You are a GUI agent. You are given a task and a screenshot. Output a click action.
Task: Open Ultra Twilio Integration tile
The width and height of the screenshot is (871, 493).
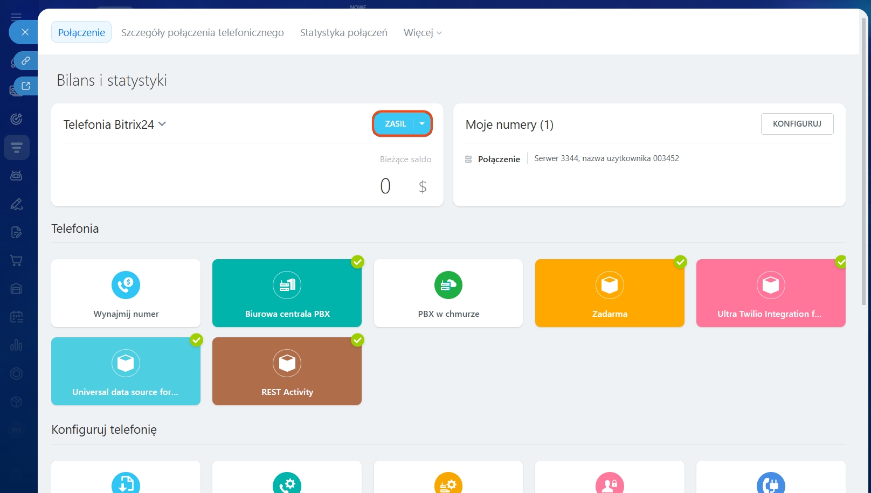tap(770, 293)
